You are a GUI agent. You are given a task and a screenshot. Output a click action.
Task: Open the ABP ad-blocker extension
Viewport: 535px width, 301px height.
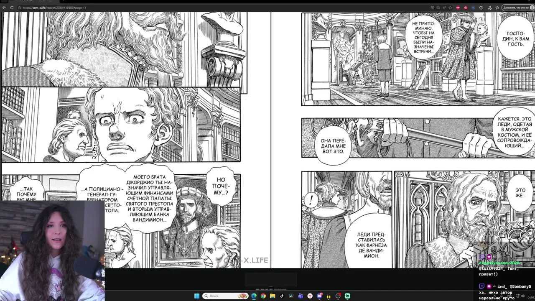point(458,8)
